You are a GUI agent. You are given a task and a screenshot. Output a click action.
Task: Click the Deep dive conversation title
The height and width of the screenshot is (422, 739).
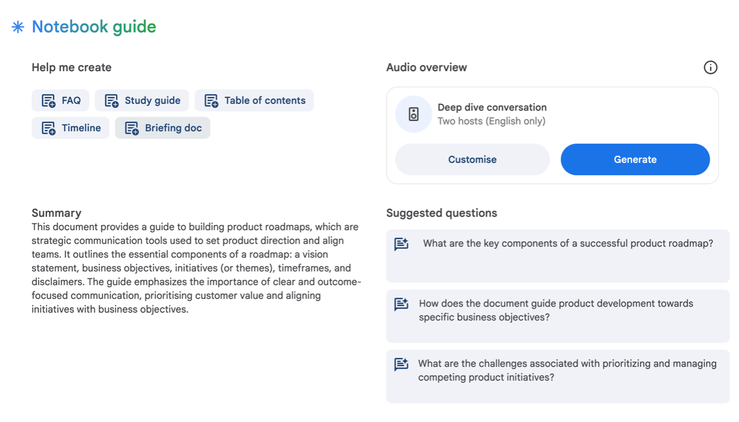tap(492, 107)
